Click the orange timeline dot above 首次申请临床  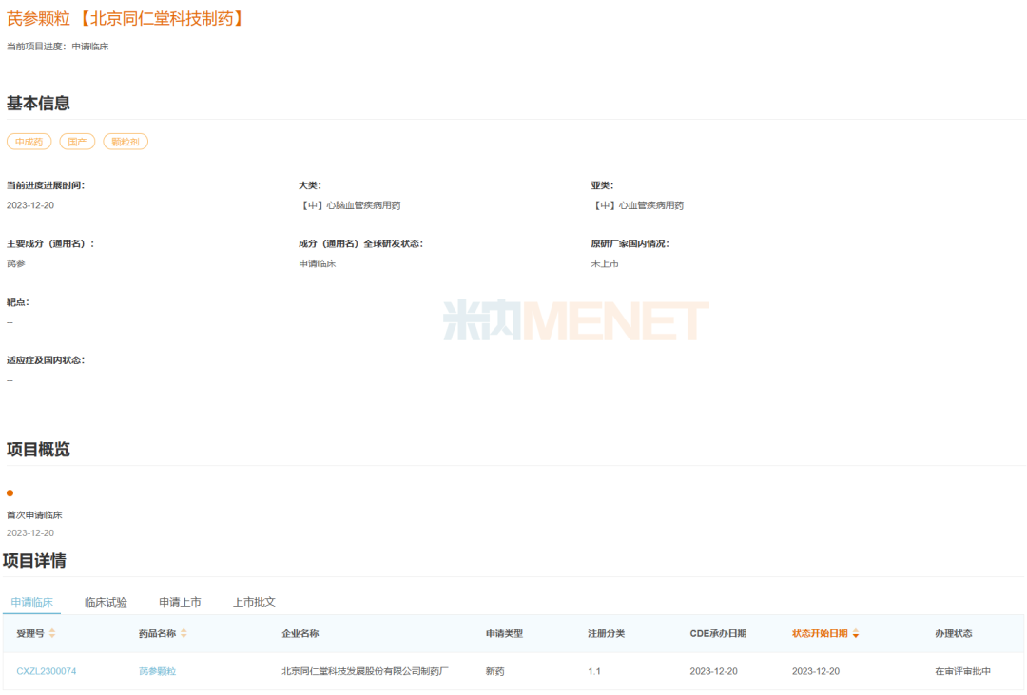[x=10, y=492]
